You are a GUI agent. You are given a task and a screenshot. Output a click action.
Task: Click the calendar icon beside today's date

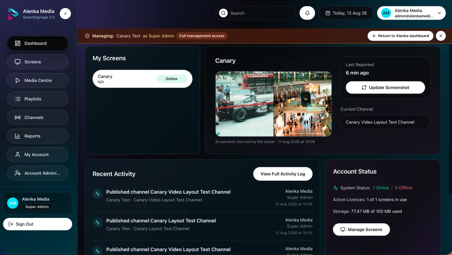coord(328,13)
